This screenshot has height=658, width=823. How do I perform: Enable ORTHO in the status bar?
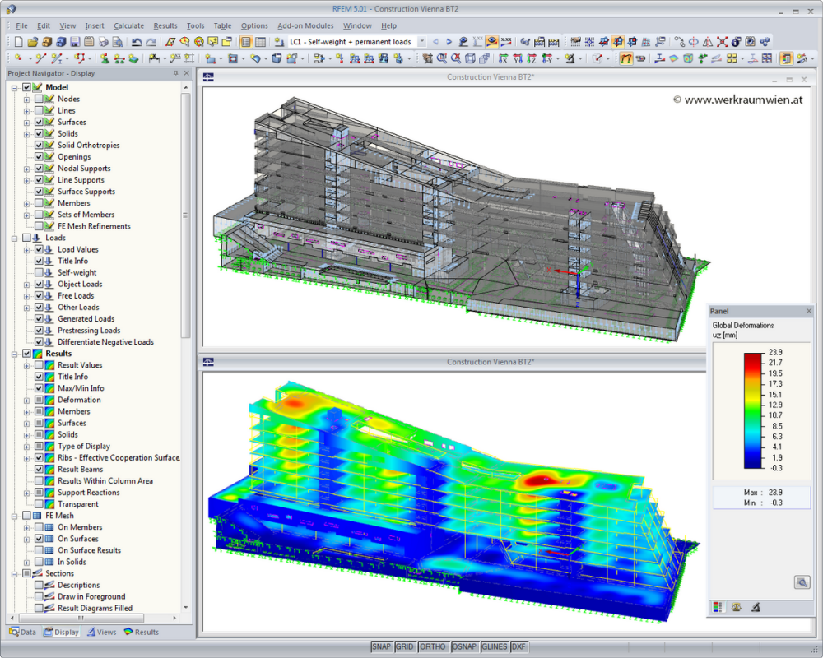point(432,646)
